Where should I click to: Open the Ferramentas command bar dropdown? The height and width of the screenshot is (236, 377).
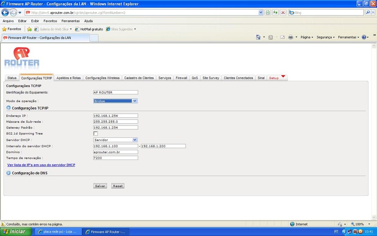348,37
